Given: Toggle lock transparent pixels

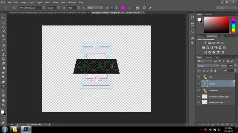Looking at the screenshot, I should (204, 71).
